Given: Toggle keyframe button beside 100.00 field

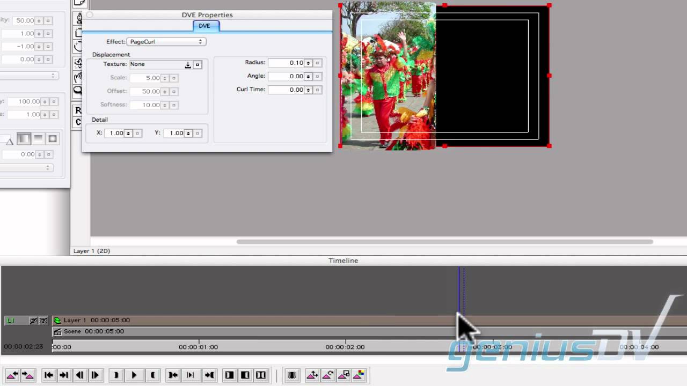Looking at the screenshot, I should 55,102.
